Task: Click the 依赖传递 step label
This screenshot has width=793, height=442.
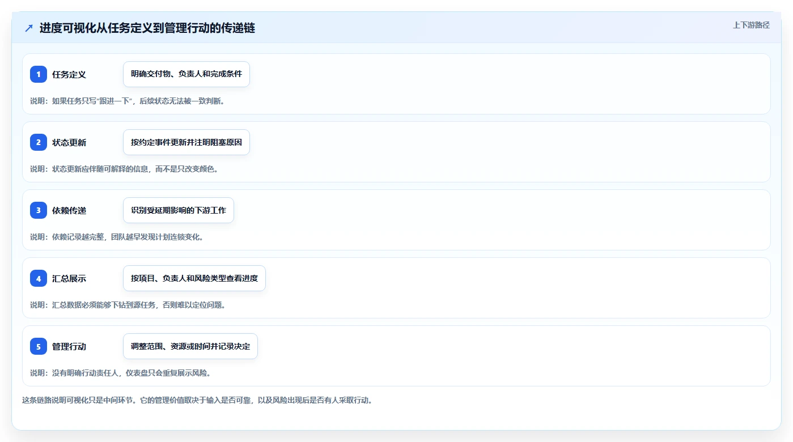Action: click(69, 210)
